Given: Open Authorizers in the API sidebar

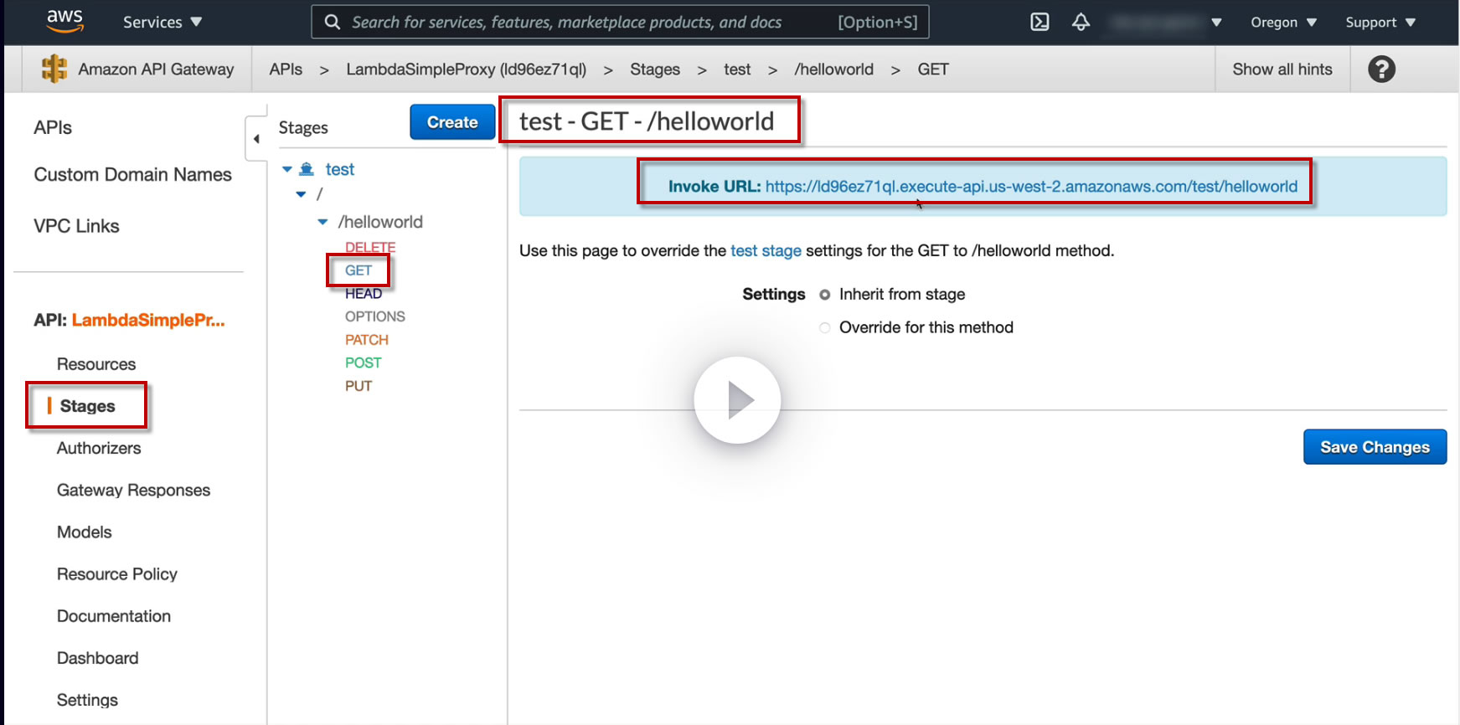Looking at the screenshot, I should [99, 448].
